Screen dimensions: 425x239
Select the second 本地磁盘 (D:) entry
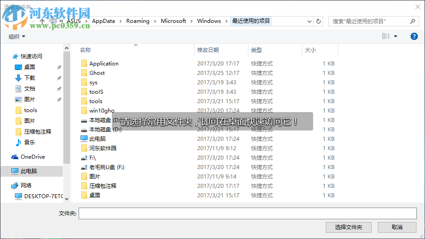[106, 130]
